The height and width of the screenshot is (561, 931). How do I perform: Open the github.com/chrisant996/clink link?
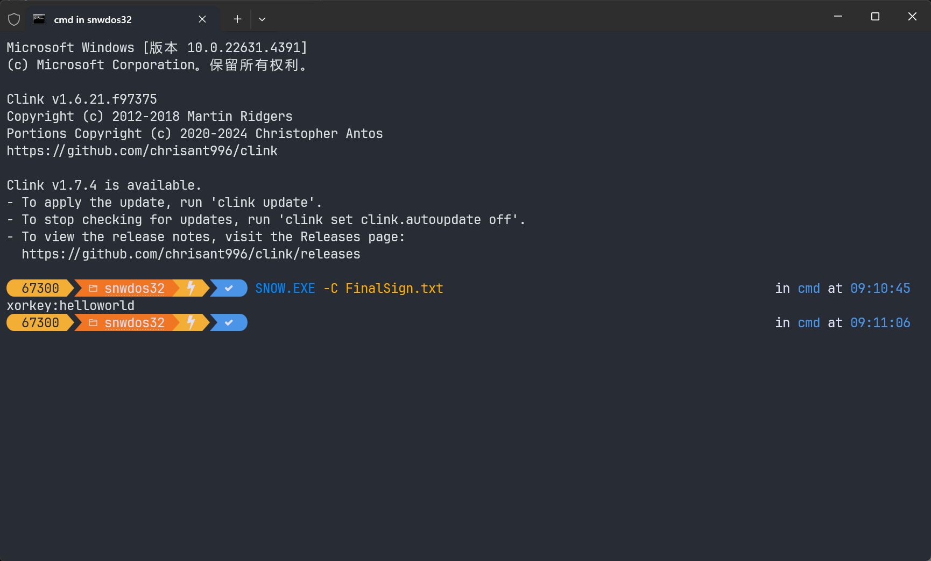tap(142, 151)
